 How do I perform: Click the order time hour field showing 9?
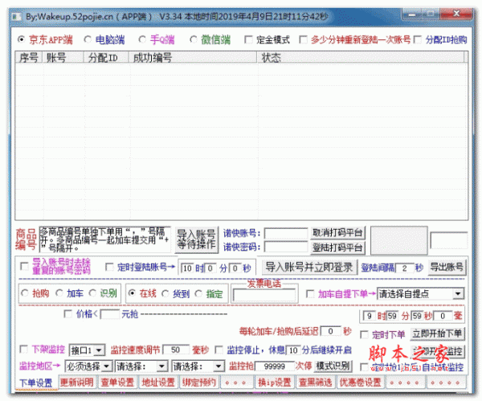pyautogui.click(x=370, y=316)
